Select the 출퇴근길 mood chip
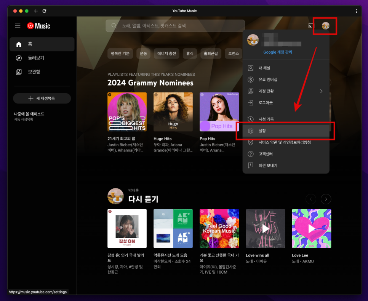368x301 pixels. tap(211, 53)
